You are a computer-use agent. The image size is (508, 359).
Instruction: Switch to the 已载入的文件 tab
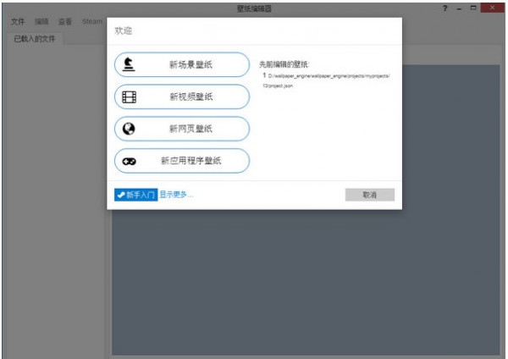pos(35,39)
